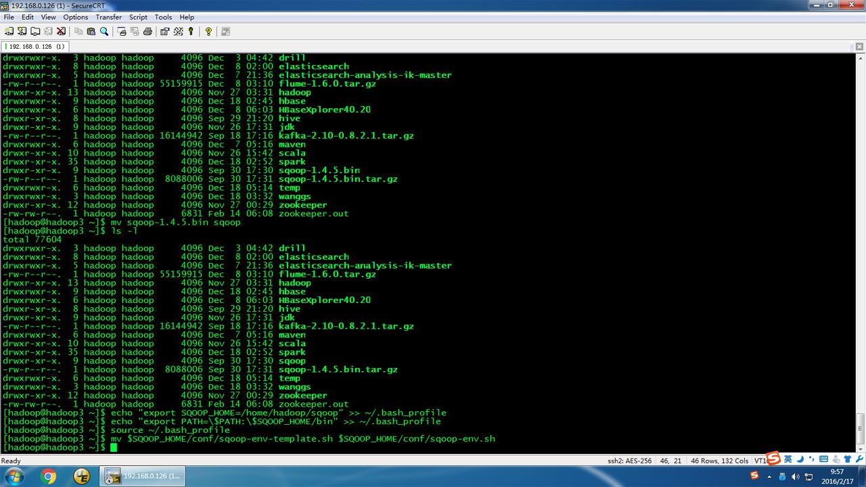Open the Help menu
The image size is (866, 487).
(187, 17)
